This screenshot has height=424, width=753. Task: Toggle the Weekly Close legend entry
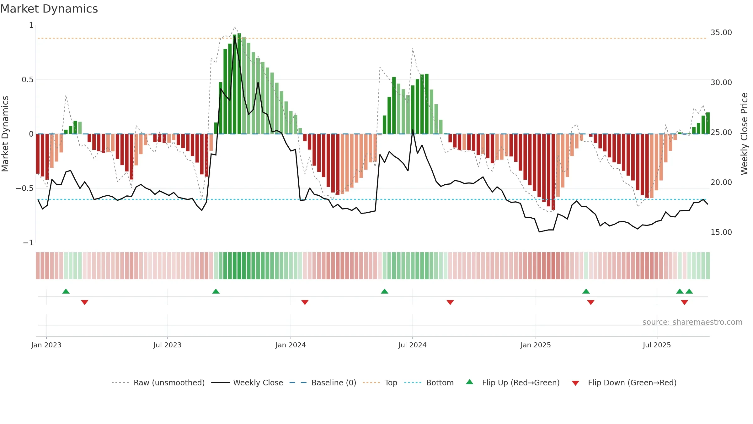tap(247, 383)
